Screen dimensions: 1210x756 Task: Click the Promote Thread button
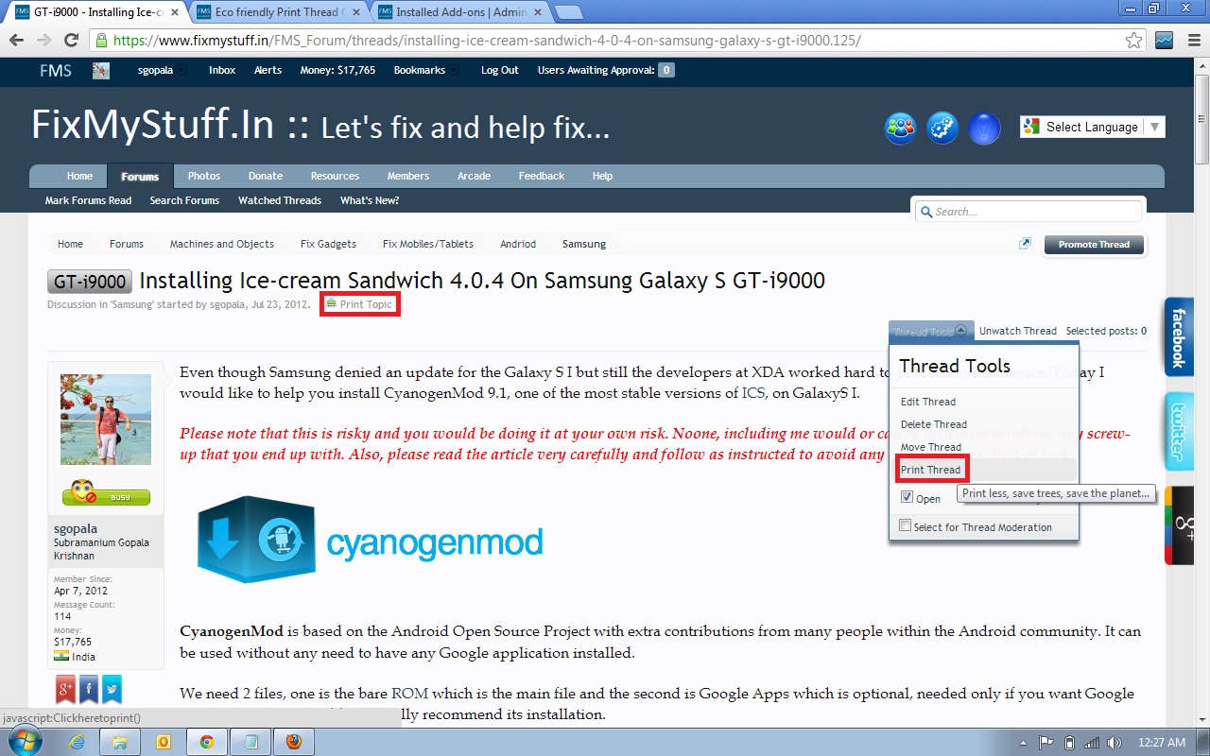point(1094,245)
